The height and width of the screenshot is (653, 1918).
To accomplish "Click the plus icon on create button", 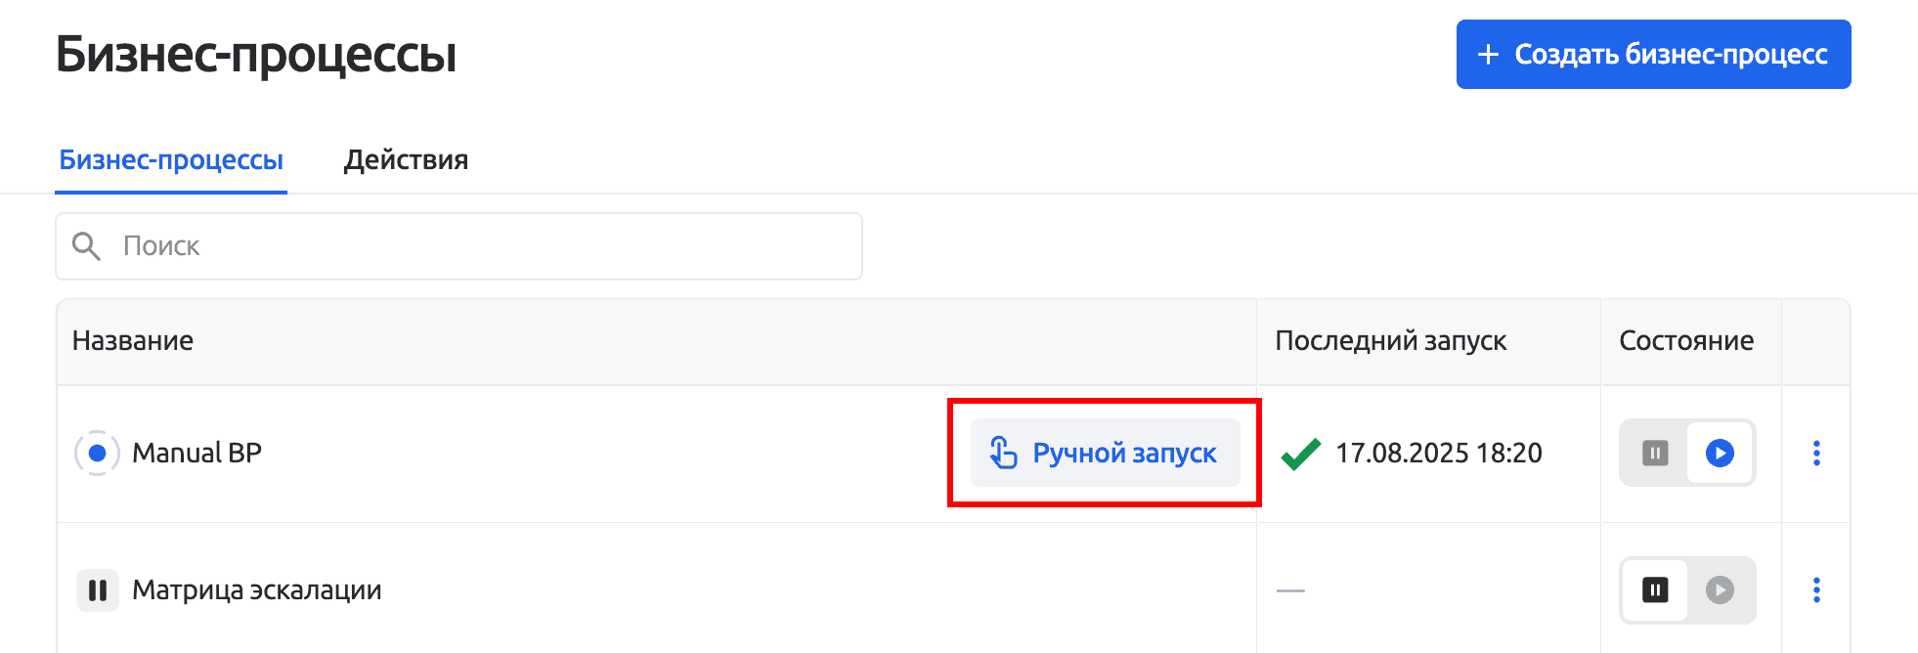I will pos(1488,55).
